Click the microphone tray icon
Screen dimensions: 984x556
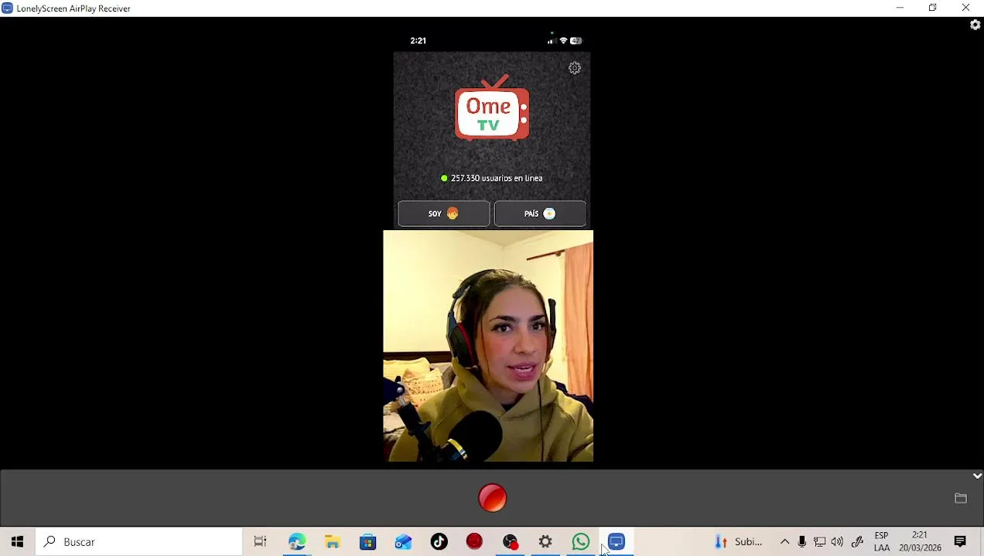coord(802,542)
